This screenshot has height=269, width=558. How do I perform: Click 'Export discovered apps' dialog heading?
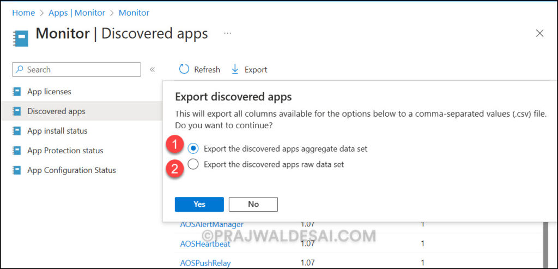(x=233, y=97)
